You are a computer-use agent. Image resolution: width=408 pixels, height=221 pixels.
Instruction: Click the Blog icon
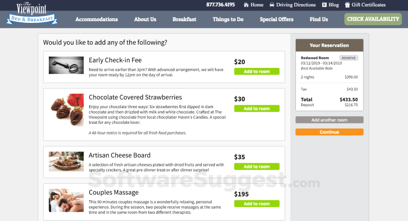[x=324, y=5]
